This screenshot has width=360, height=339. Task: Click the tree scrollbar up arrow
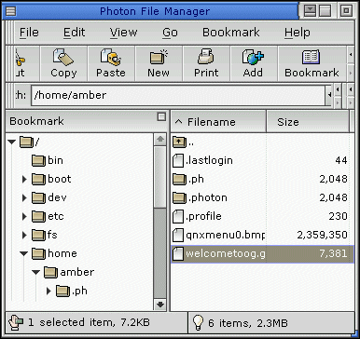(160, 140)
